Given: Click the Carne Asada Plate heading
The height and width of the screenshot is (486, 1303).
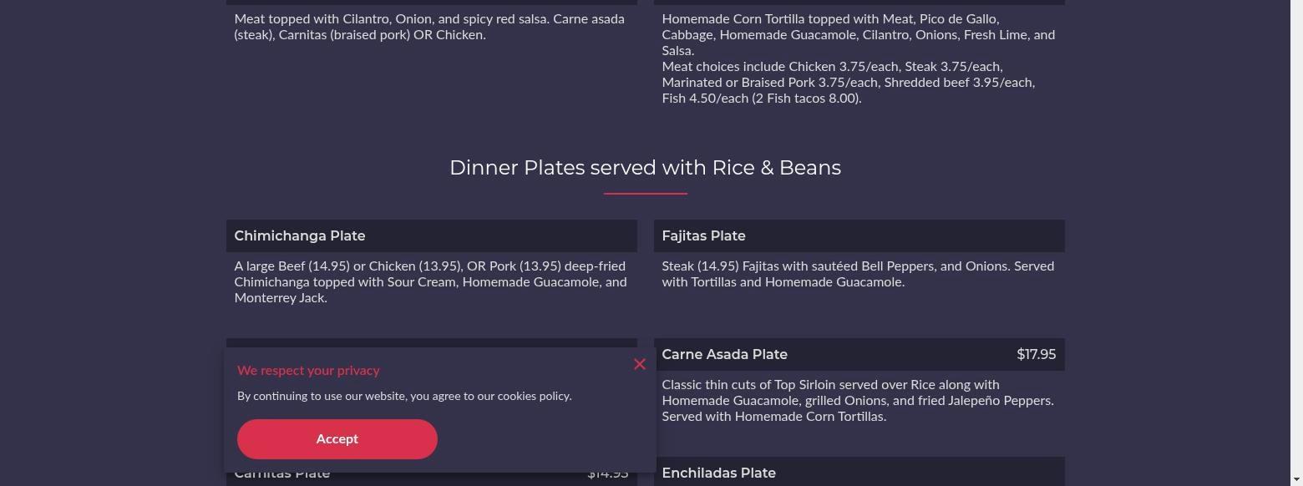Looking at the screenshot, I should (724, 355).
